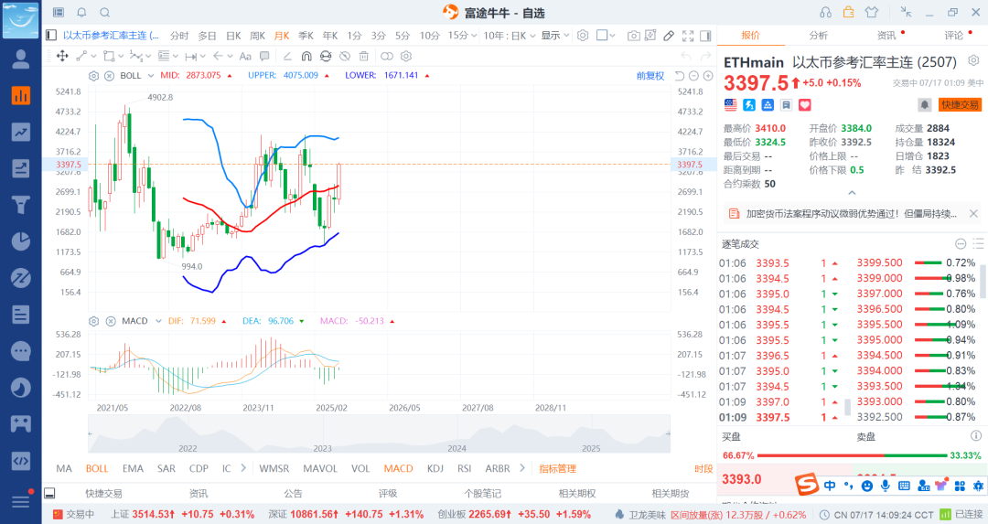
Task: Click the chart timeline range navigator
Action: 379,434
